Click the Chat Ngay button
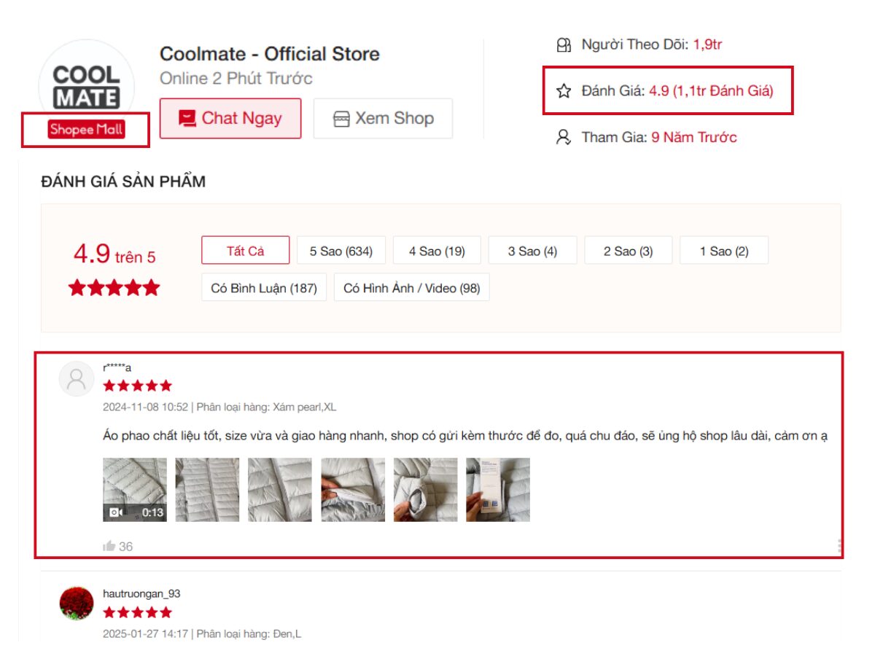The image size is (875, 656). (x=230, y=117)
